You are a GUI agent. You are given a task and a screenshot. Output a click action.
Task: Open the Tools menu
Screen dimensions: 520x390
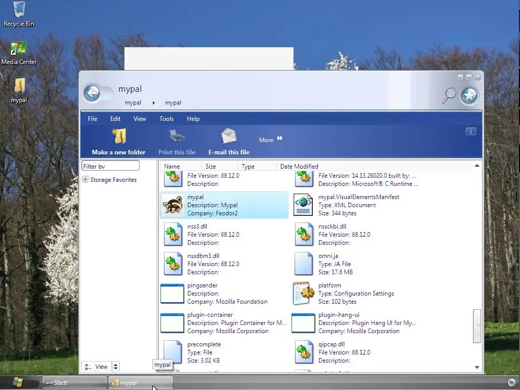[x=167, y=119]
